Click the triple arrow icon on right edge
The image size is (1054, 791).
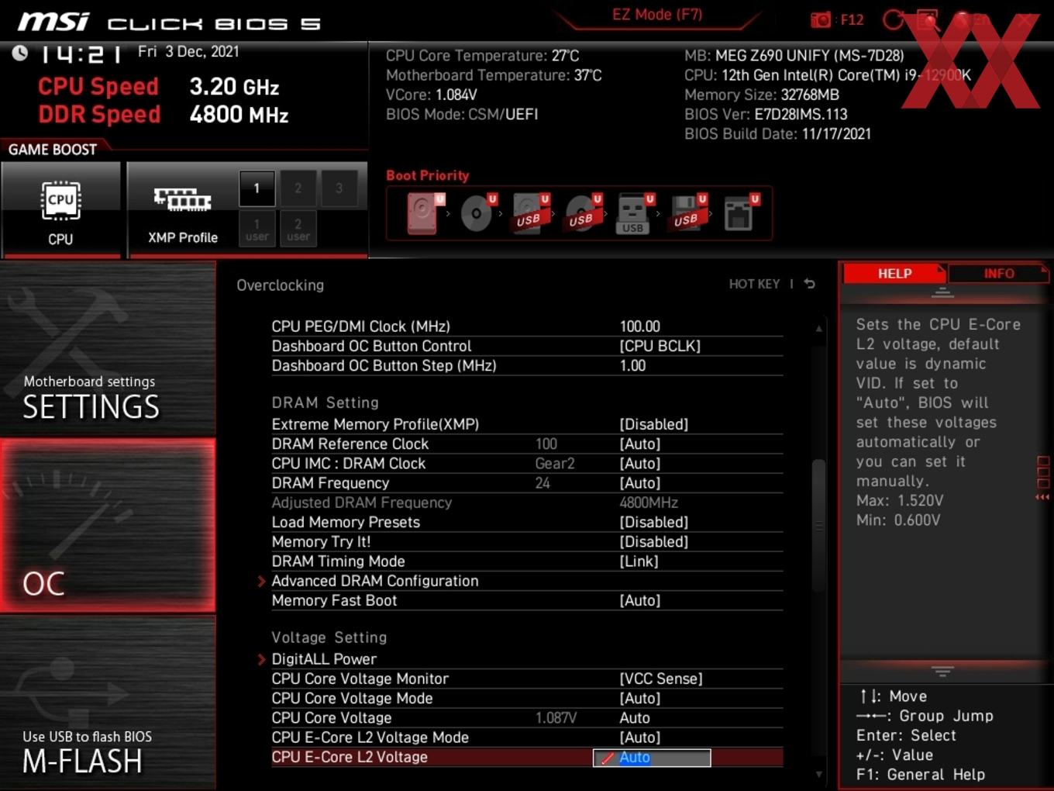click(1042, 497)
